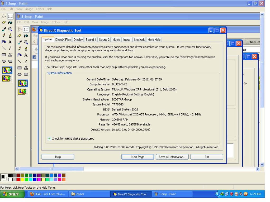Toggle Check for WHQL digital signatures checkbox
Image resolution: width=270 pixels, height=202 pixels.
(x=49, y=139)
